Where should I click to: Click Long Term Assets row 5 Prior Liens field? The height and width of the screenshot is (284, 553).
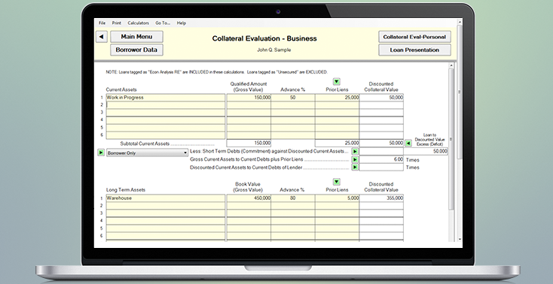[337, 228]
